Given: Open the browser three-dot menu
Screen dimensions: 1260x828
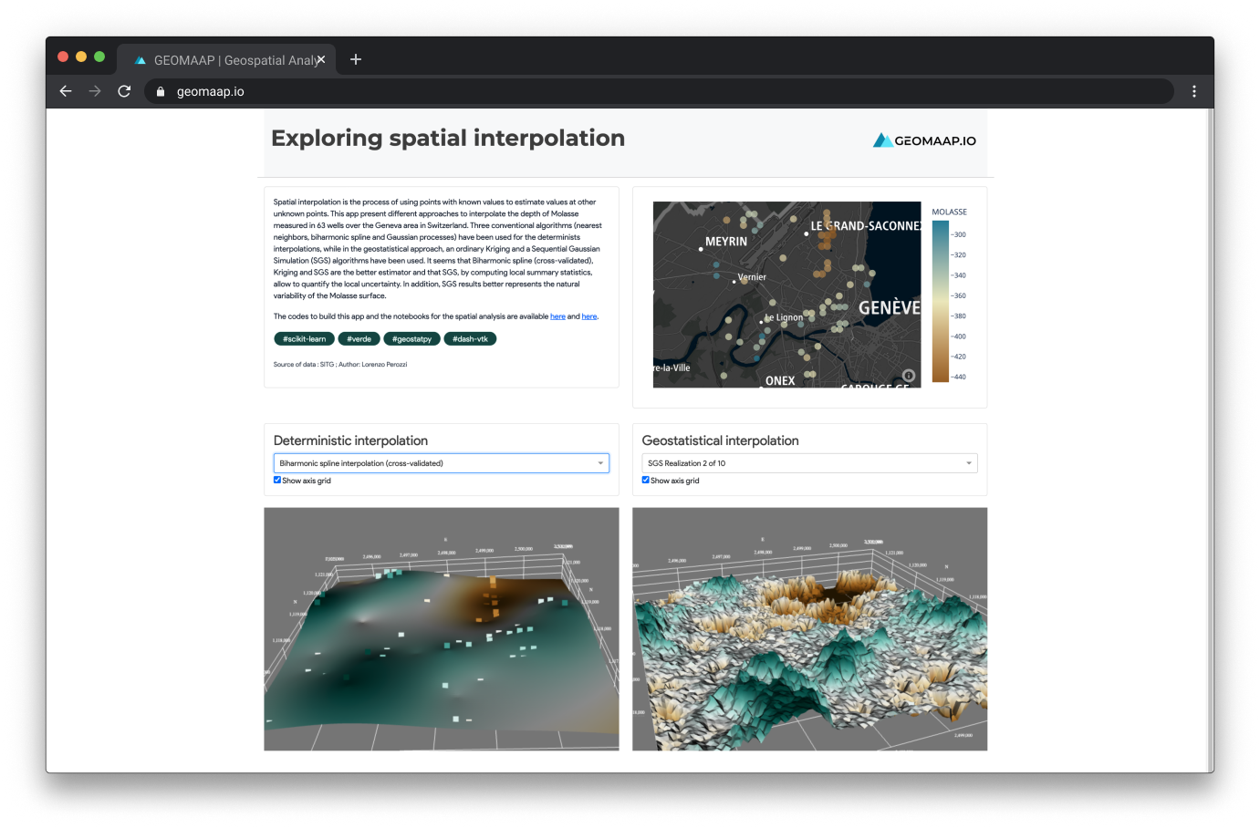Looking at the screenshot, I should point(1193,91).
